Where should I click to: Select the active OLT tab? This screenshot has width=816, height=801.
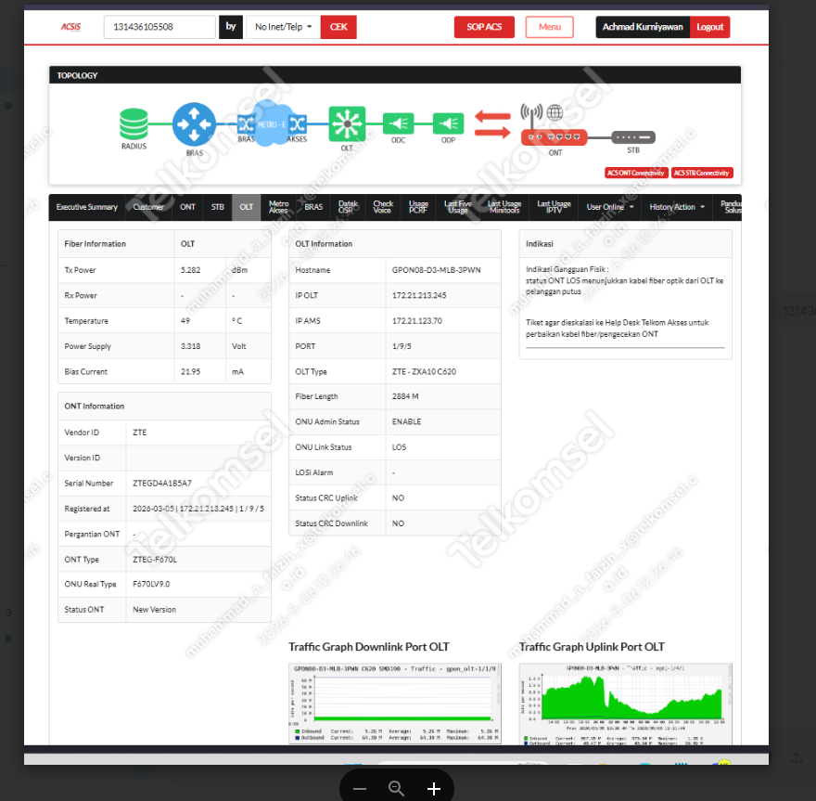246,207
